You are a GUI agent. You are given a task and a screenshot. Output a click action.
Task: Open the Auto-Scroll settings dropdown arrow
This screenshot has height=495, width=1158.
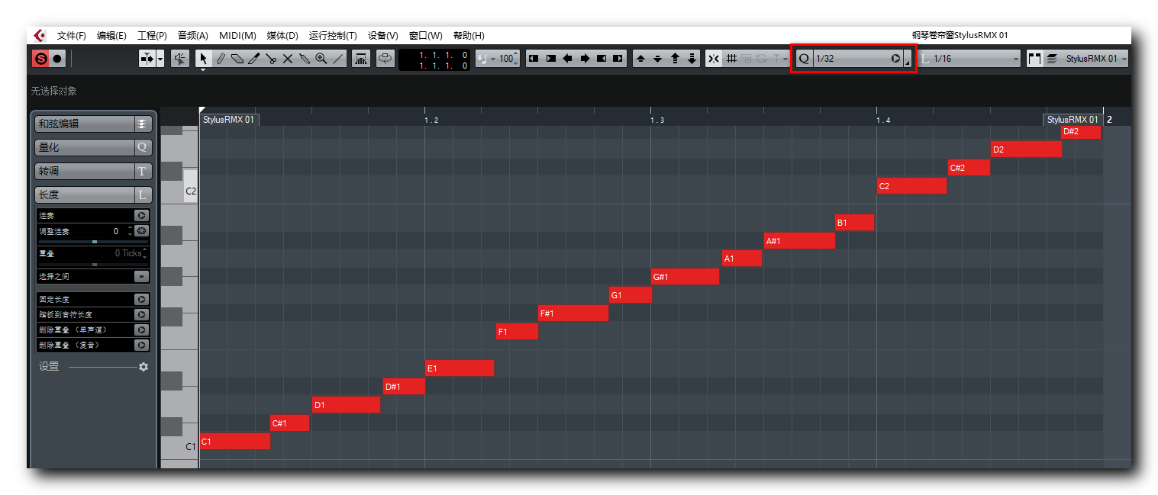click(160, 58)
